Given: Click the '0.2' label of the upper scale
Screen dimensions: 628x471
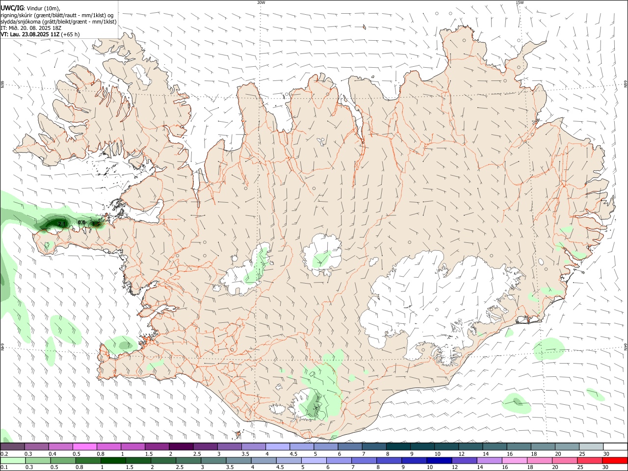Looking at the screenshot, I should pyautogui.click(x=4, y=454).
